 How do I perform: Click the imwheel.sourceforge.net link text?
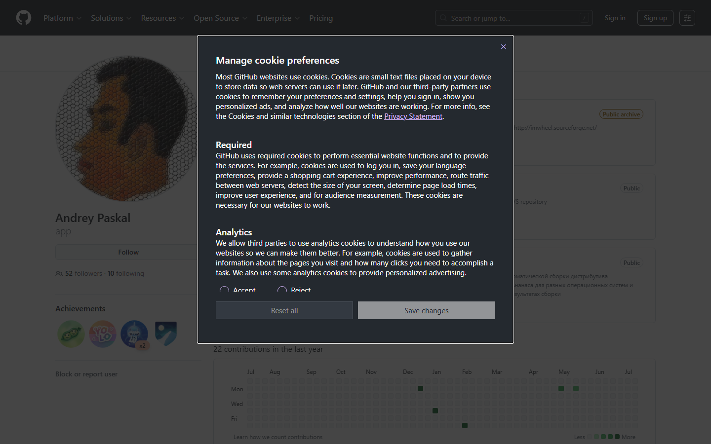pos(555,128)
